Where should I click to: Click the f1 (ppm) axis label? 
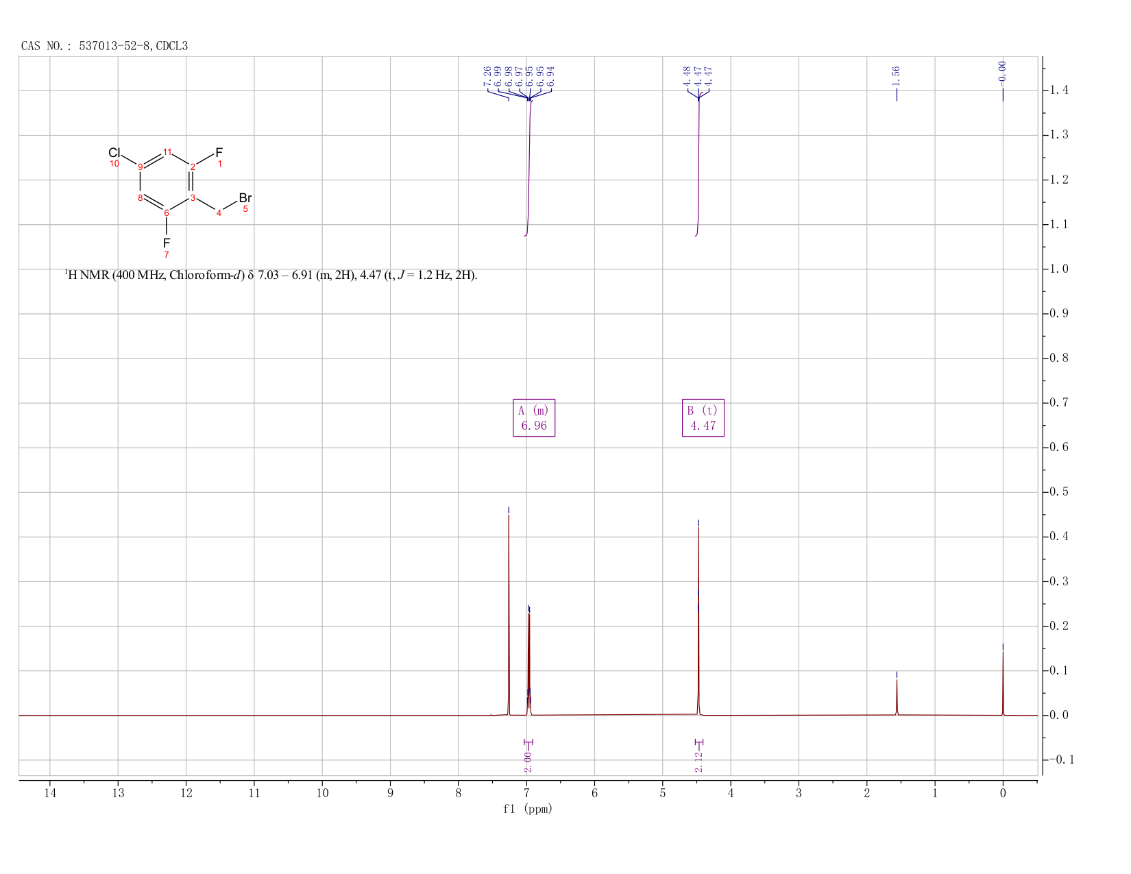[528, 809]
